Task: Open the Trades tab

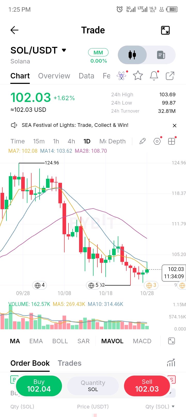Action: [x=69, y=363]
